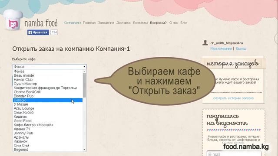Select Blonder Pub option

(48, 96)
